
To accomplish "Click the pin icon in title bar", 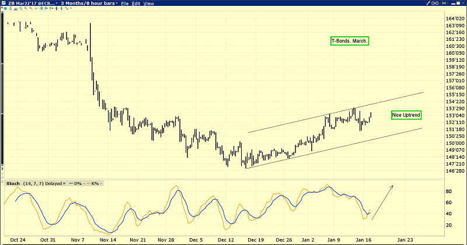I will [x=442, y=3].
